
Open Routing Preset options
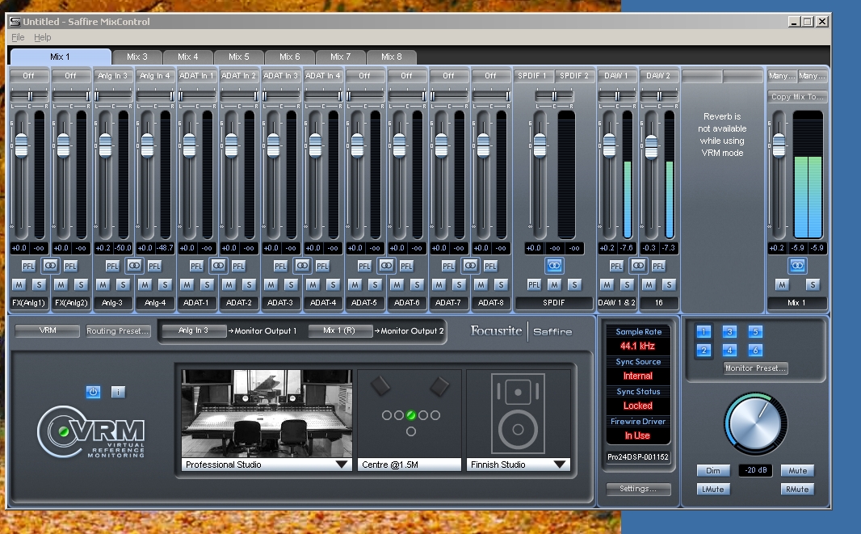(118, 331)
